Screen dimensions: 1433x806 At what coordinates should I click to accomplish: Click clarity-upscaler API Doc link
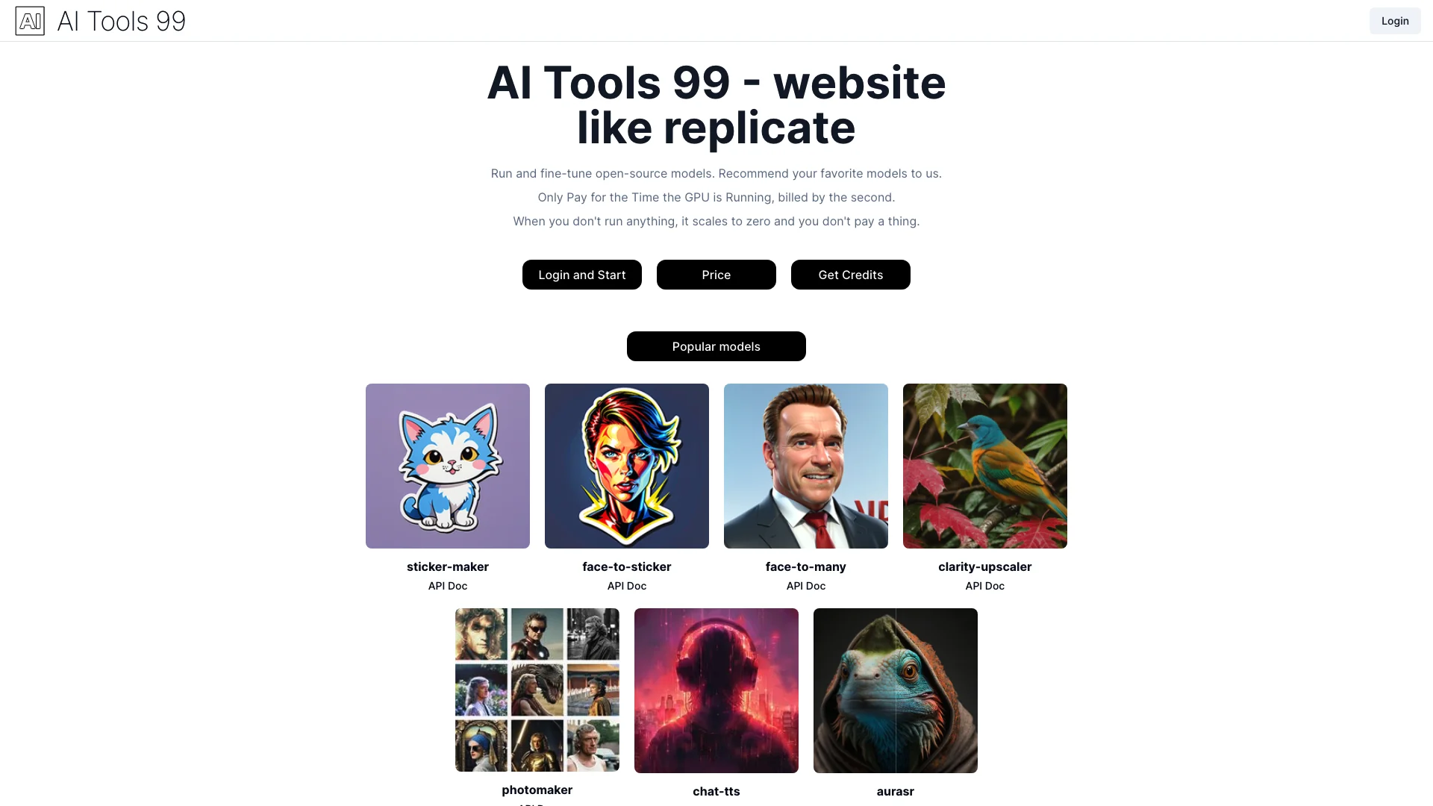[x=985, y=586]
